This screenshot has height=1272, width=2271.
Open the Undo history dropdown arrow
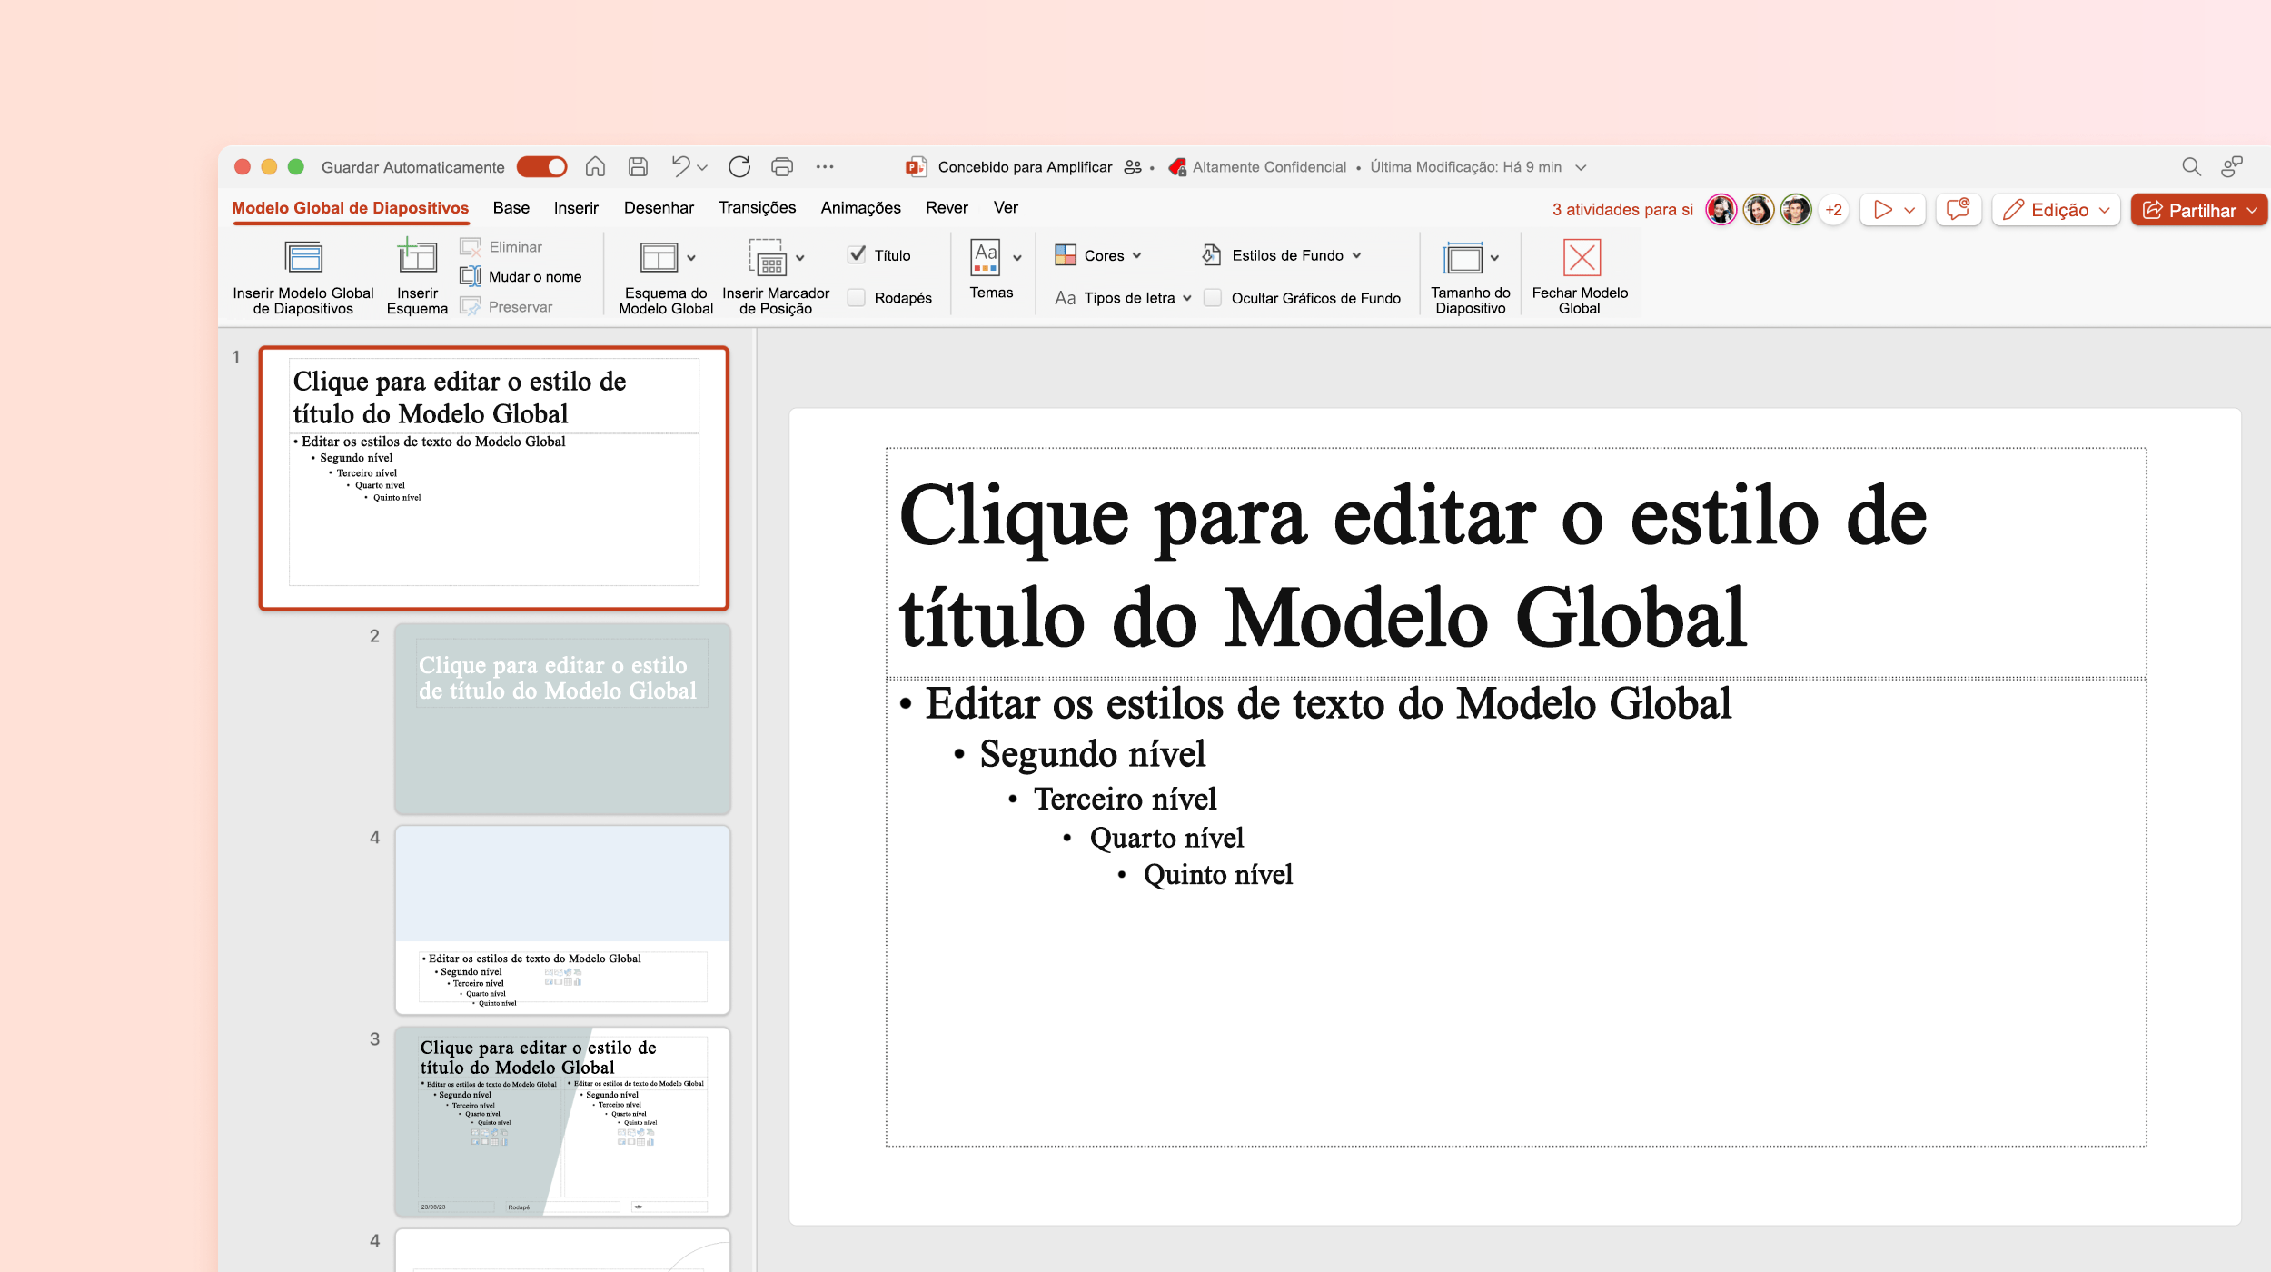[702, 168]
